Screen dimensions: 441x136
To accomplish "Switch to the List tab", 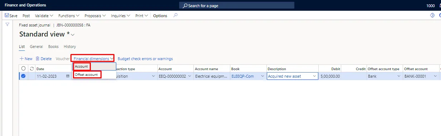I will [22, 47].
